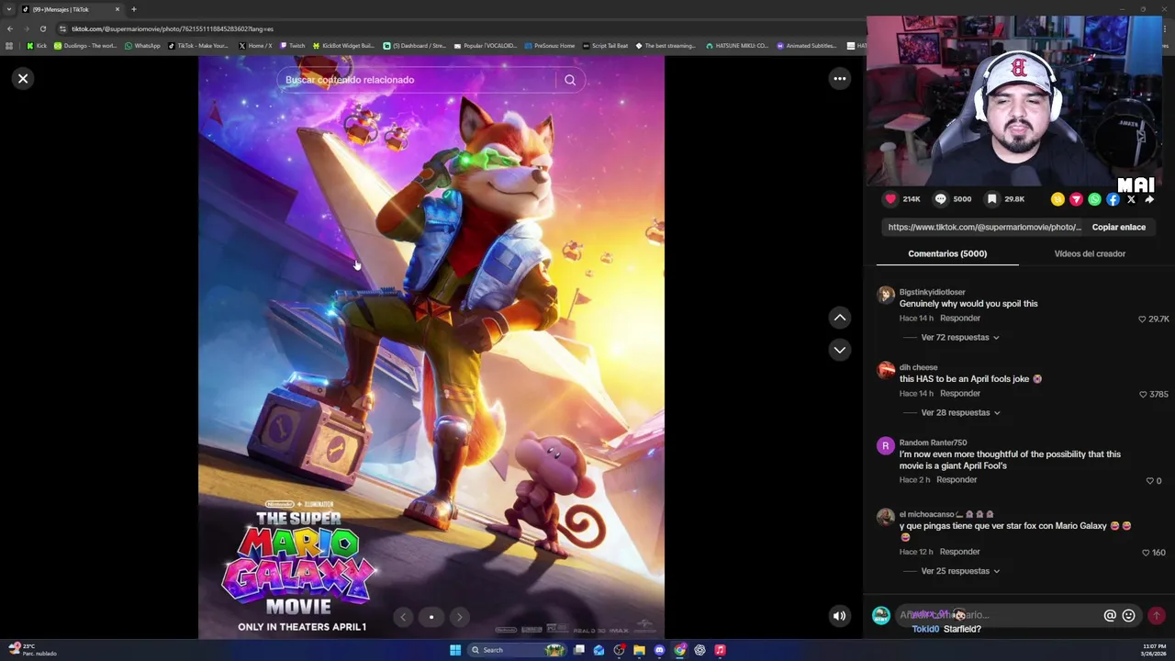
Task: Like Random Ranter750's comment
Action: pos(1149,481)
